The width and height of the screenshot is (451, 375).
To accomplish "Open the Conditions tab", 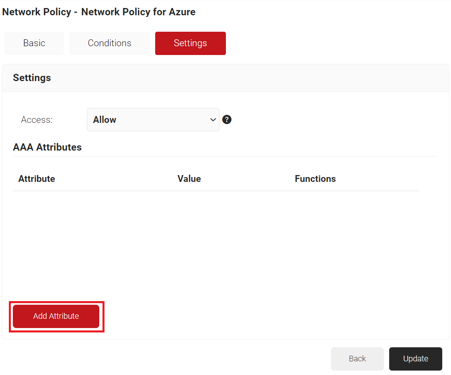I will click(x=109, y=43).
